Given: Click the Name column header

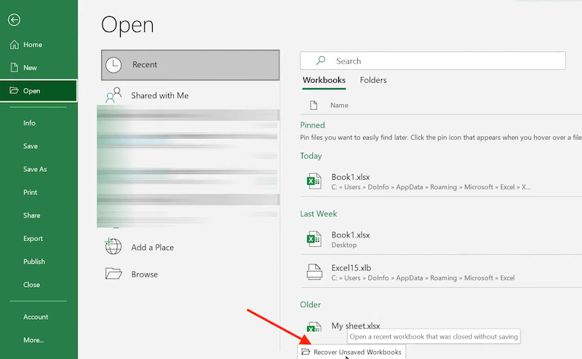Looking at the screenshot, I should coord(339,105).
